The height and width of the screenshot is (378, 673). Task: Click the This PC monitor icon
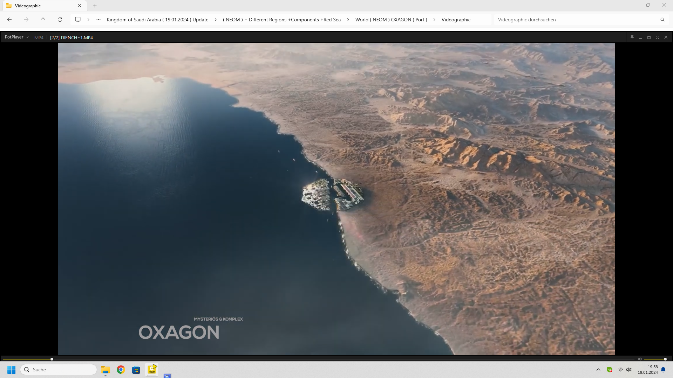[78, 20]
